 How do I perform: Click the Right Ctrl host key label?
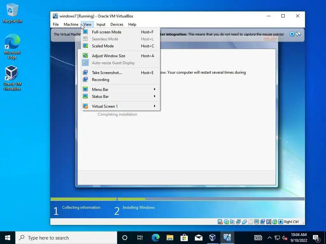point(291,222)
